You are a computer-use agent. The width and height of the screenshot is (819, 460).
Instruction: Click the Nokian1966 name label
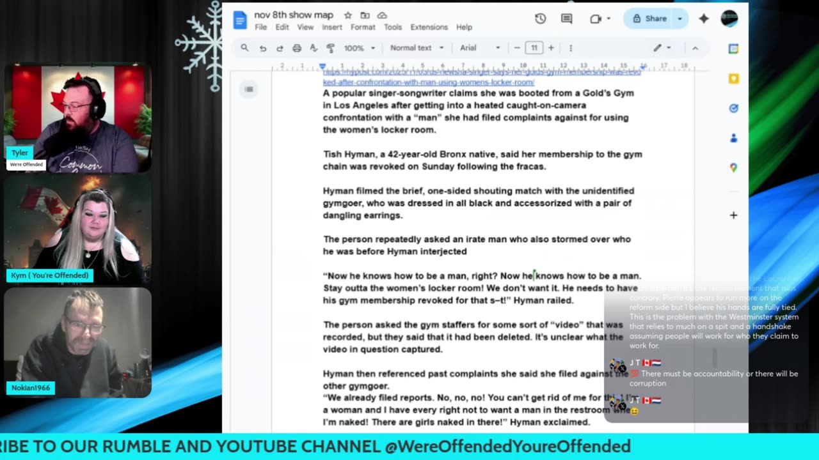point(30,388)
